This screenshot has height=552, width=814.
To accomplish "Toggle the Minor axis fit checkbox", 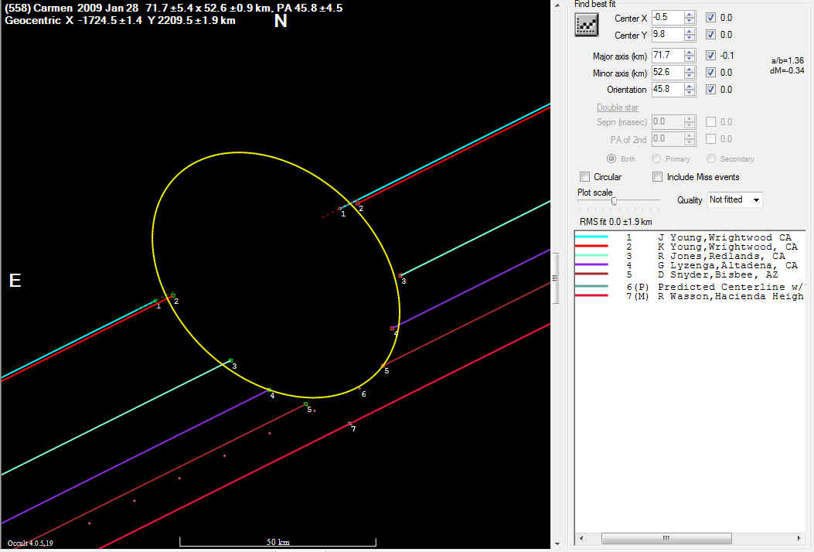I will pyautogui.click(x=710, y=72).
